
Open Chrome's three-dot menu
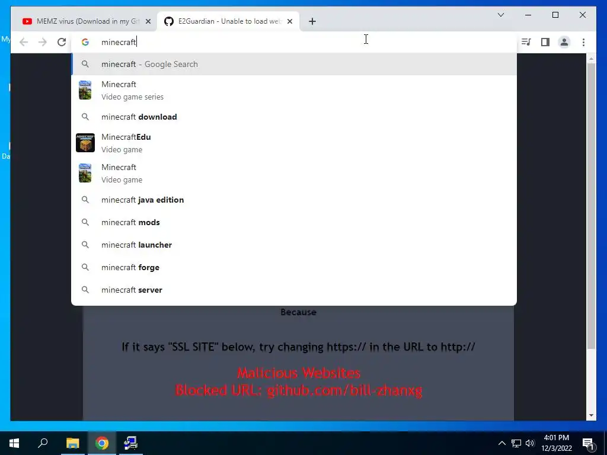coord(583,42)
